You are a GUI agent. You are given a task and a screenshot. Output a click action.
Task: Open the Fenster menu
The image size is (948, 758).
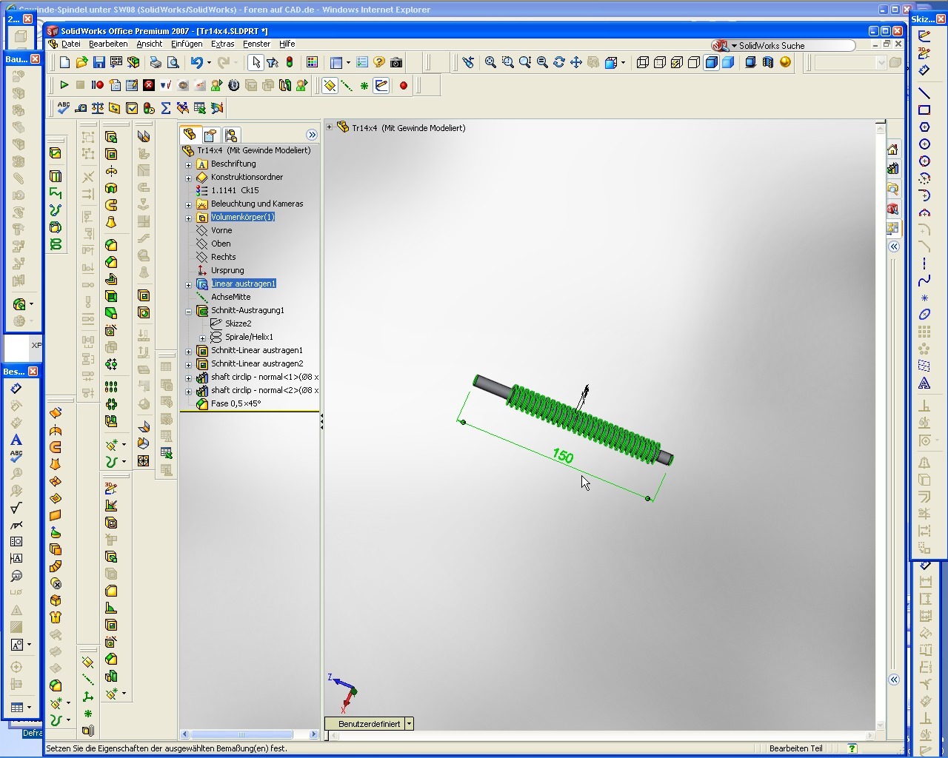point(257,44)
